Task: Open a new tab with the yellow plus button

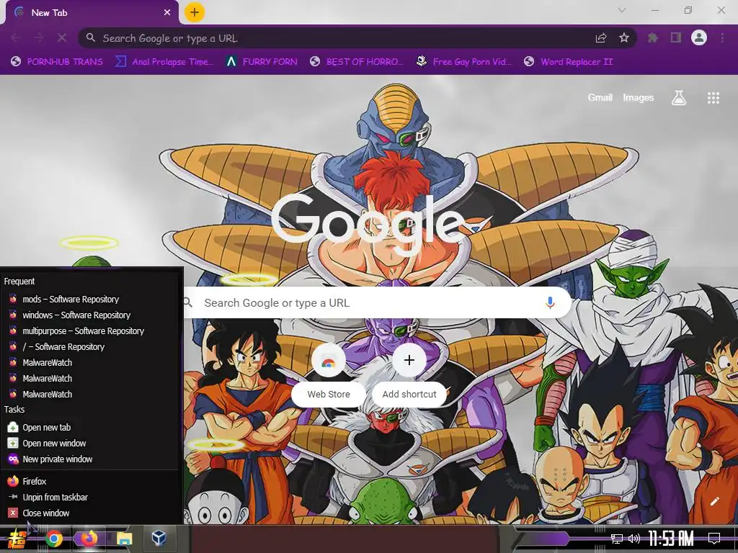Action: pos(195,12)
